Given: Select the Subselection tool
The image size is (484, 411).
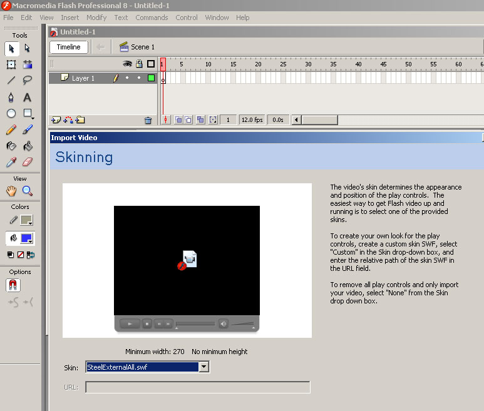Looking at the screenshot, I should pos(27,48).
